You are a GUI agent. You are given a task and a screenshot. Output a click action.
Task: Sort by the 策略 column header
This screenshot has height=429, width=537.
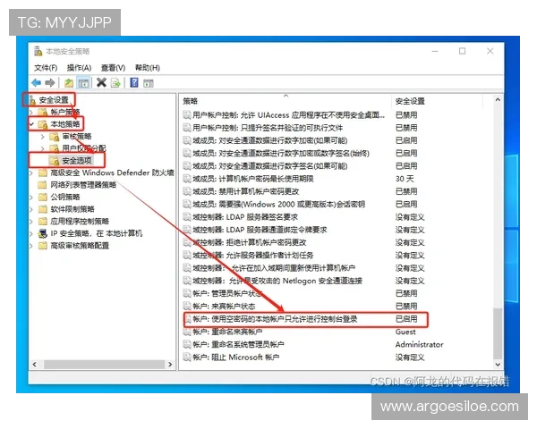click(286, 101)
